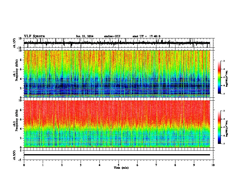
Task: Click the flat ch.3 voltage trace line
Action: point(117,155)
